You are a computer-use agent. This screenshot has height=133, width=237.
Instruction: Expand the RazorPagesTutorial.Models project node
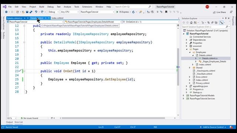point(184,95)
